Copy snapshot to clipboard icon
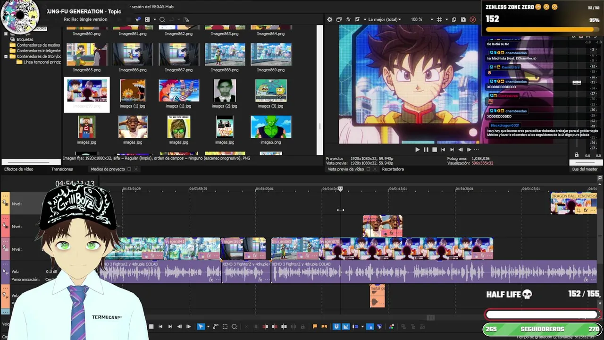This screenshot has width=604, height=340. click(x=454, y=19)
